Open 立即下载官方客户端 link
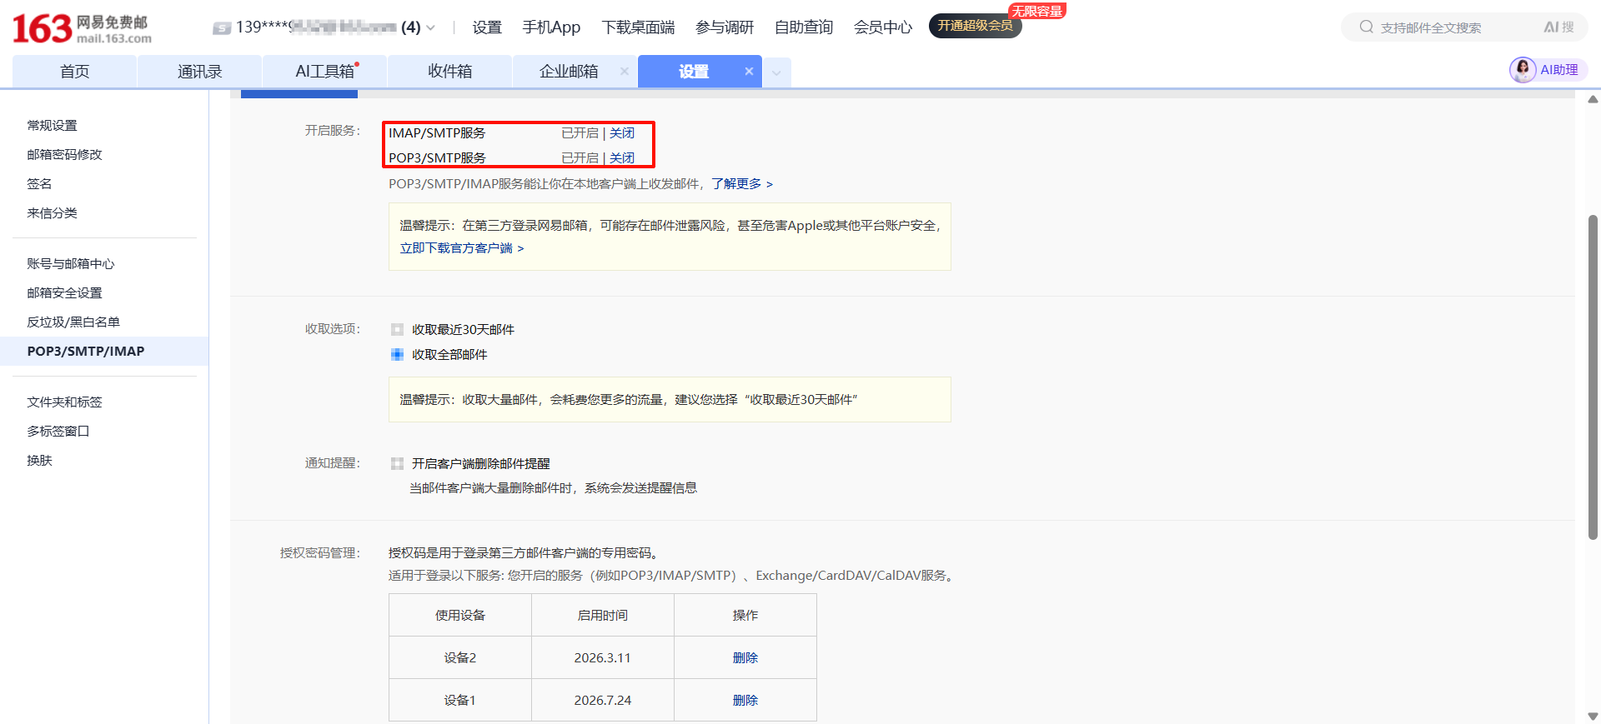The height and width of the screenshot is (724, 1601). point(462,247)
